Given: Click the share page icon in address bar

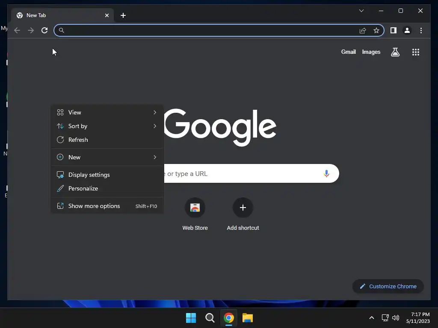Looking at the screenshot, I should pos(363,30).
